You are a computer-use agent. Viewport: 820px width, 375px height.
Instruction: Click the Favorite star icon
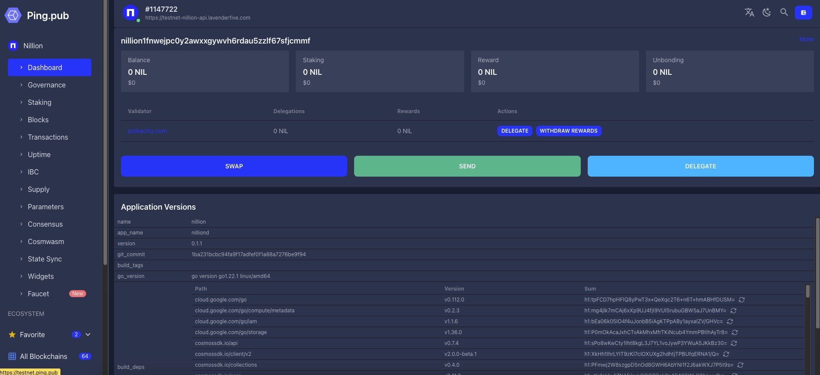tap(12, 335)
